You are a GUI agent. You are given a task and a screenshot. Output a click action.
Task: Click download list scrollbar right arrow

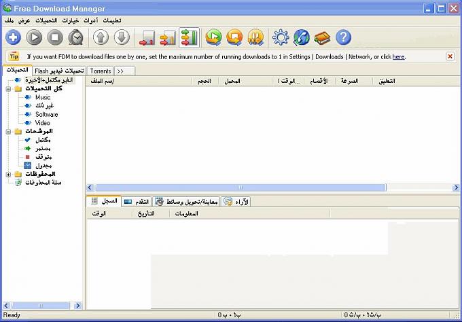pyautogui.click(x=455, y=187)
